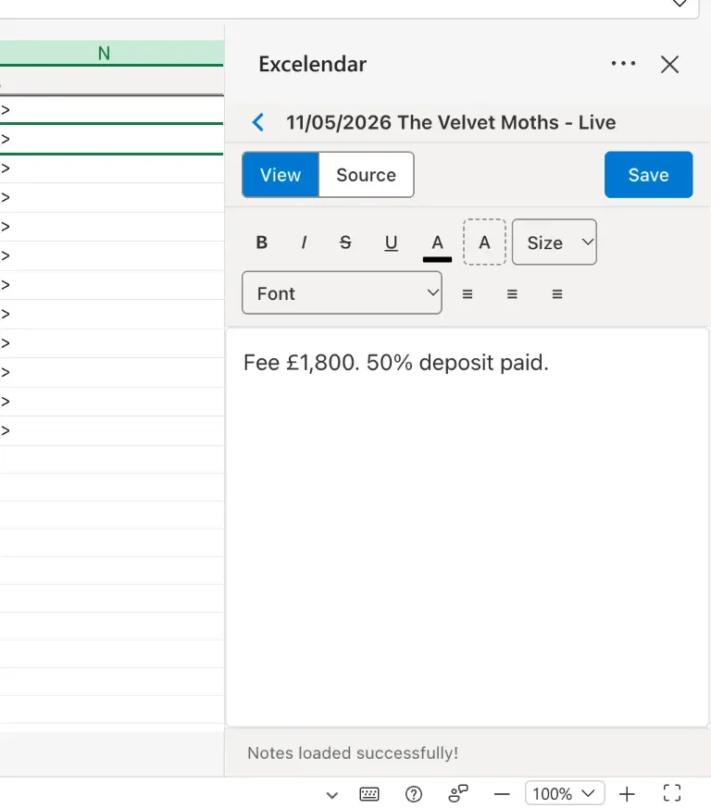Save the event notes
The image size is (711, 808).
point(649,175)
